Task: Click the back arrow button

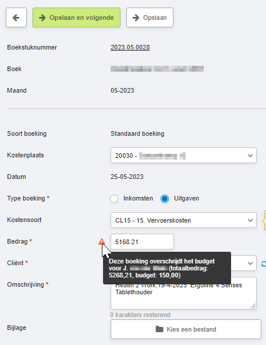Action: tap(16, 17)
